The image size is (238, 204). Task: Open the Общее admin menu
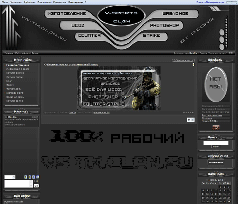point(5,2)
